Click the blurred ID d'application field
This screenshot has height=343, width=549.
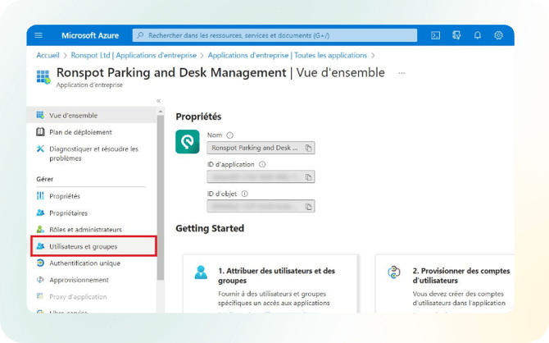(261, 176)
